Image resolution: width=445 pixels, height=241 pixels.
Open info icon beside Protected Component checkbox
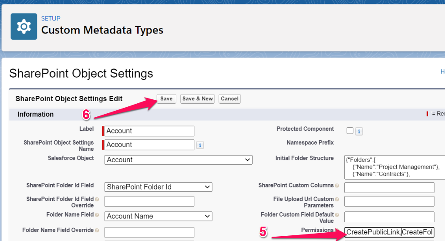click(x=359, y=131)
